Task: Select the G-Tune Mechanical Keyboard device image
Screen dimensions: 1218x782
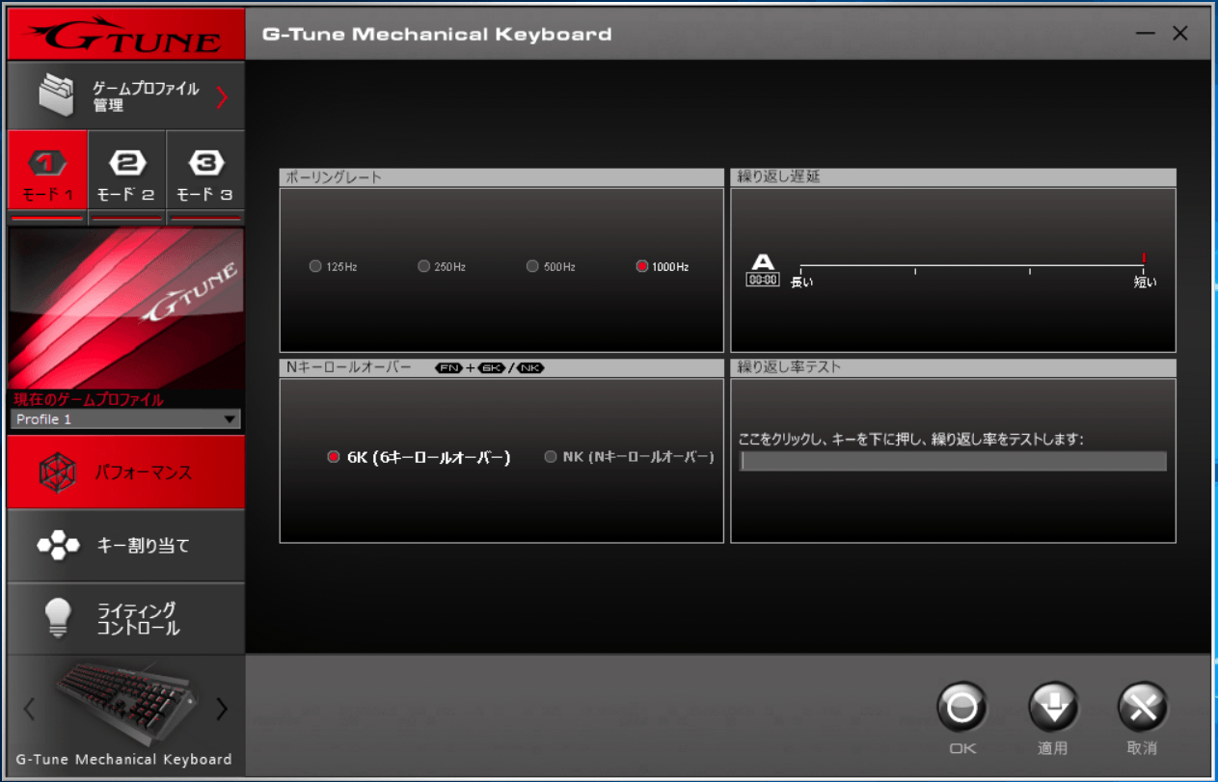Action: coord(127,702)
